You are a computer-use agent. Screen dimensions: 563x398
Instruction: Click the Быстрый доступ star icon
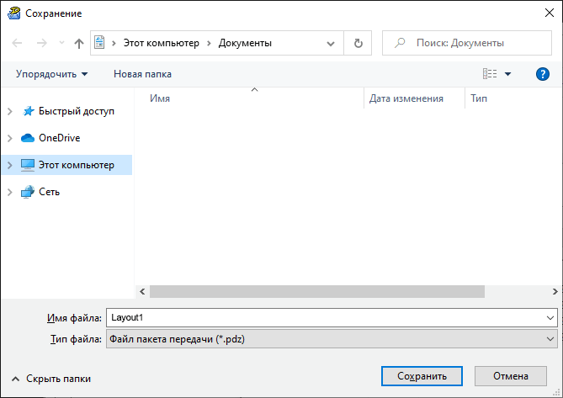click(x=28, y=111)
